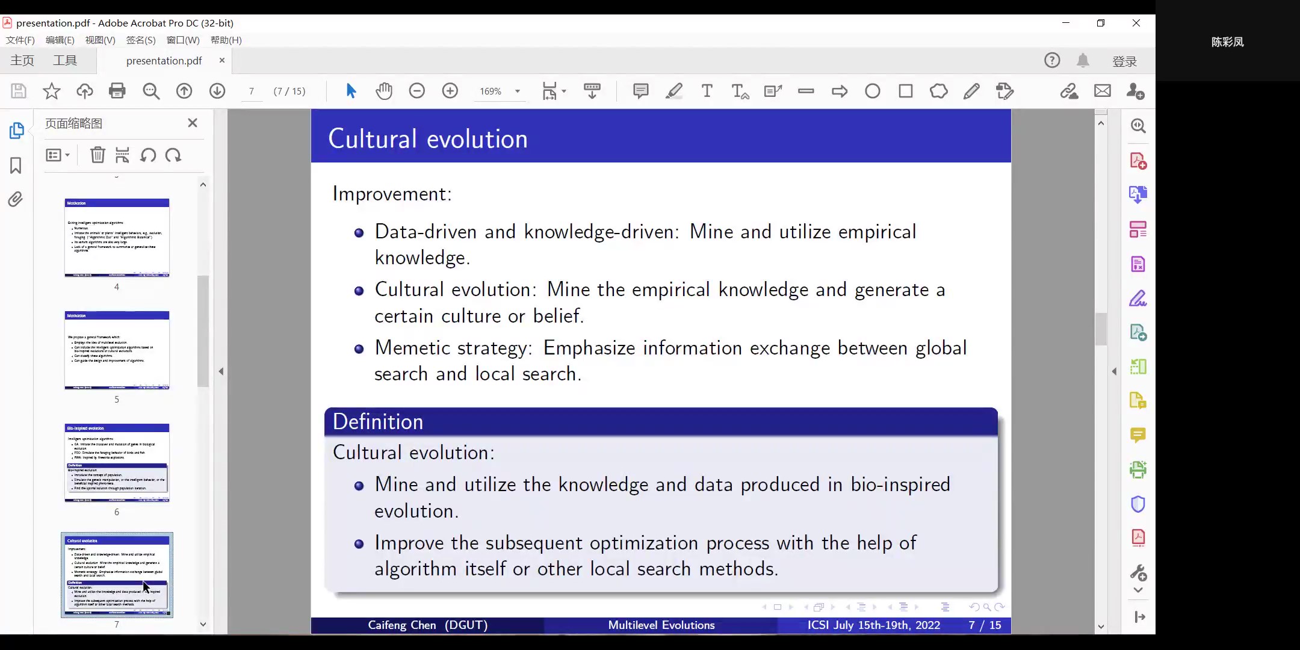
Task: Open the find text magnifier tool
Action: pyautogui.click(x=151, y=91)
